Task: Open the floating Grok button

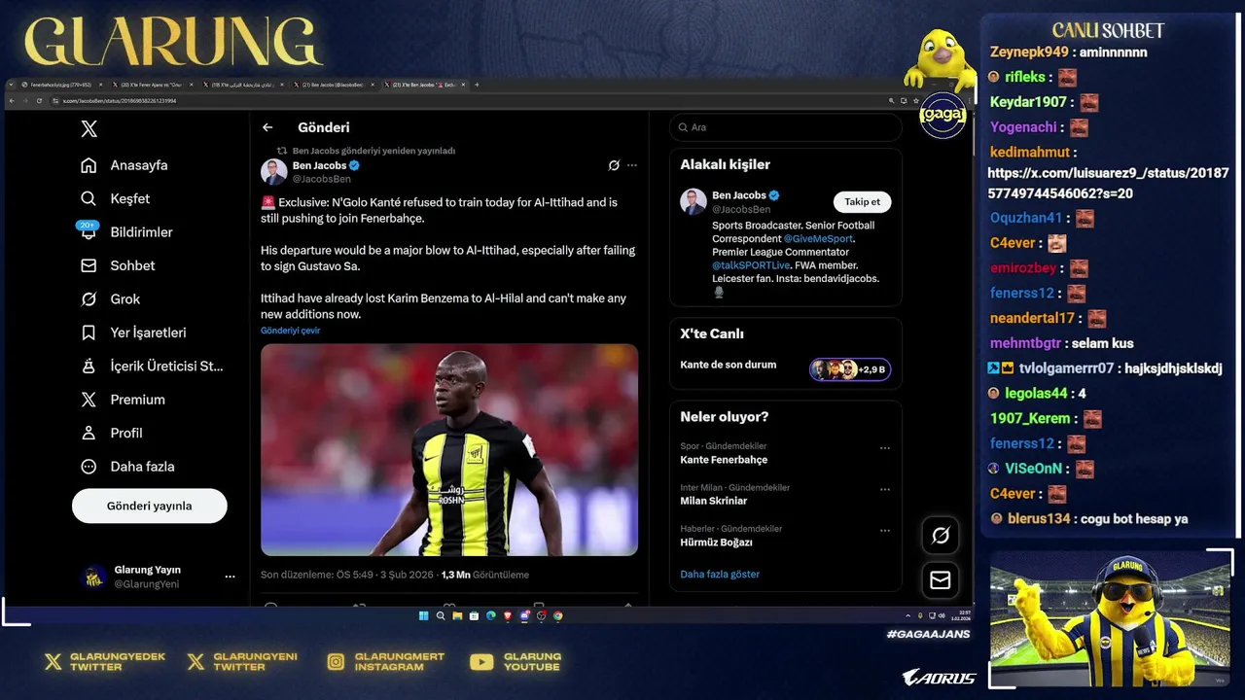Action: coord(941,535)
